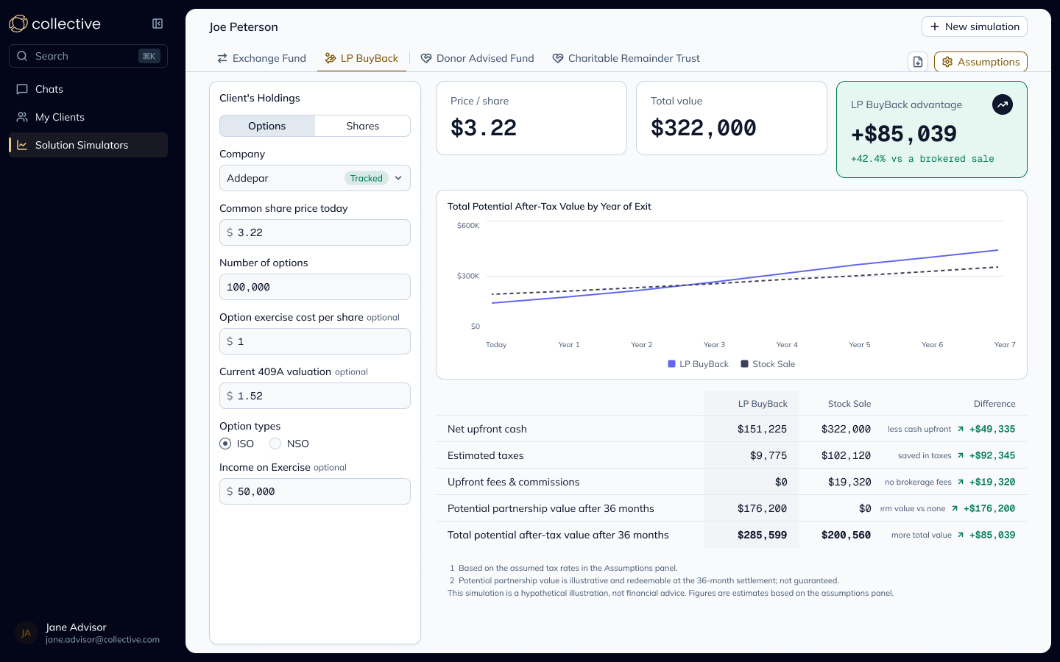Click the search magnifier icon
The image size is (1060, 662).
tap(22, 56)
